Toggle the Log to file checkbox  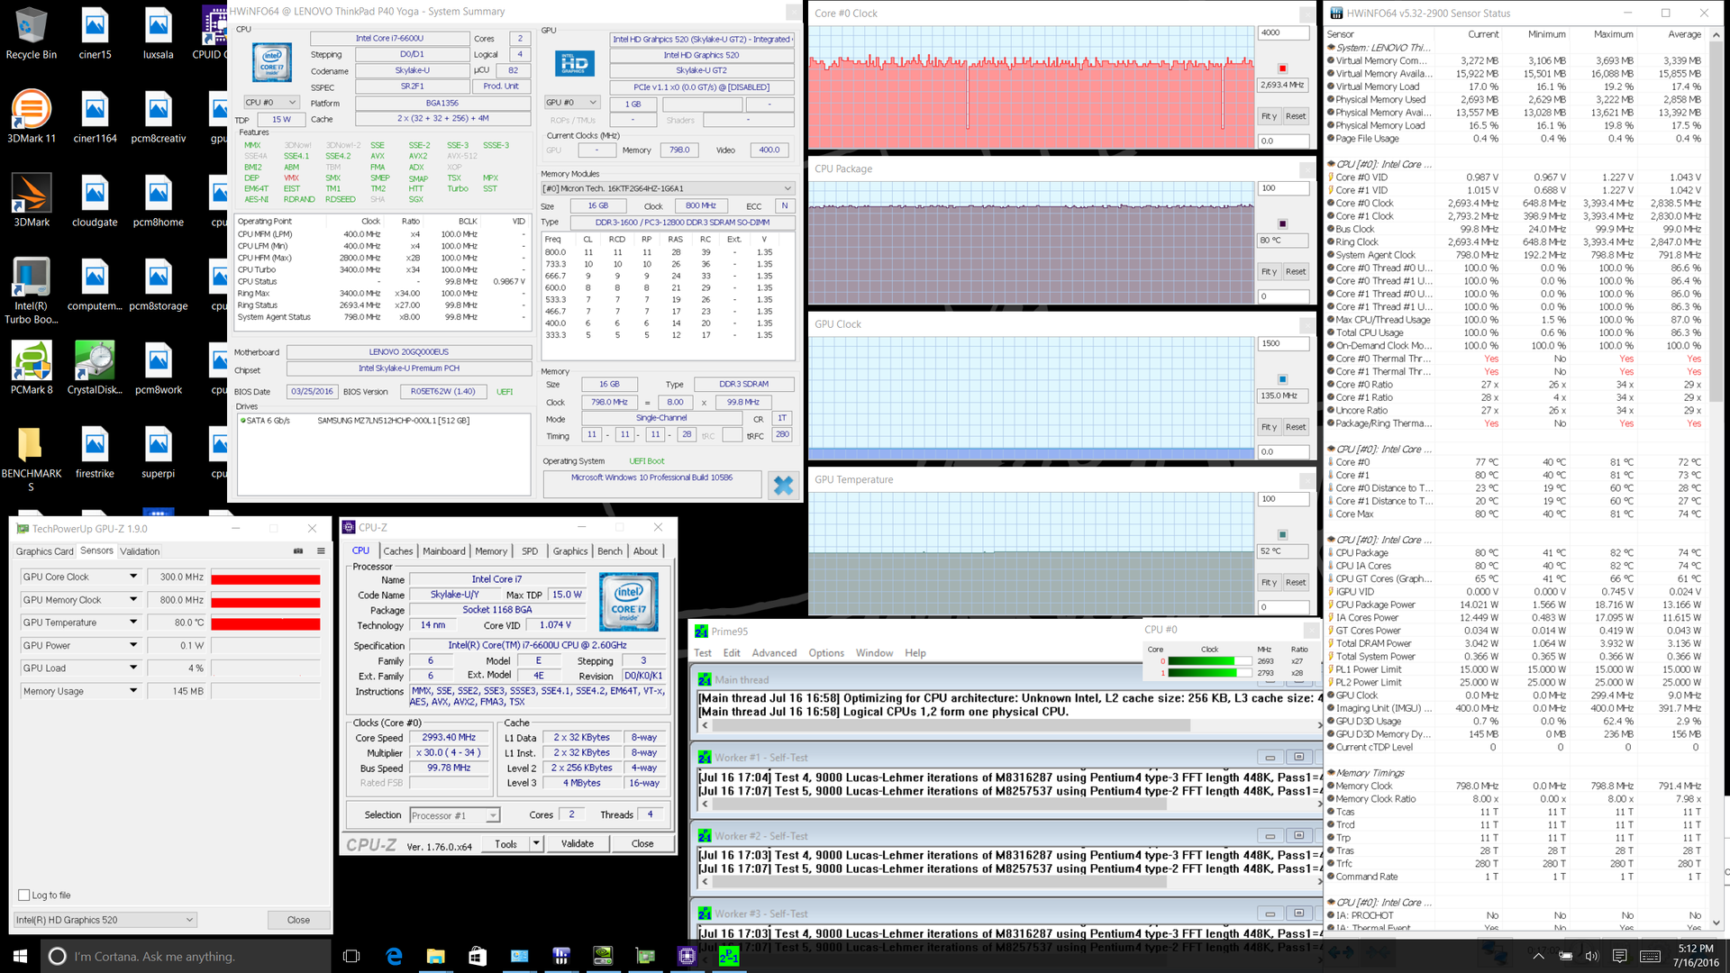[x=24, y=895]
